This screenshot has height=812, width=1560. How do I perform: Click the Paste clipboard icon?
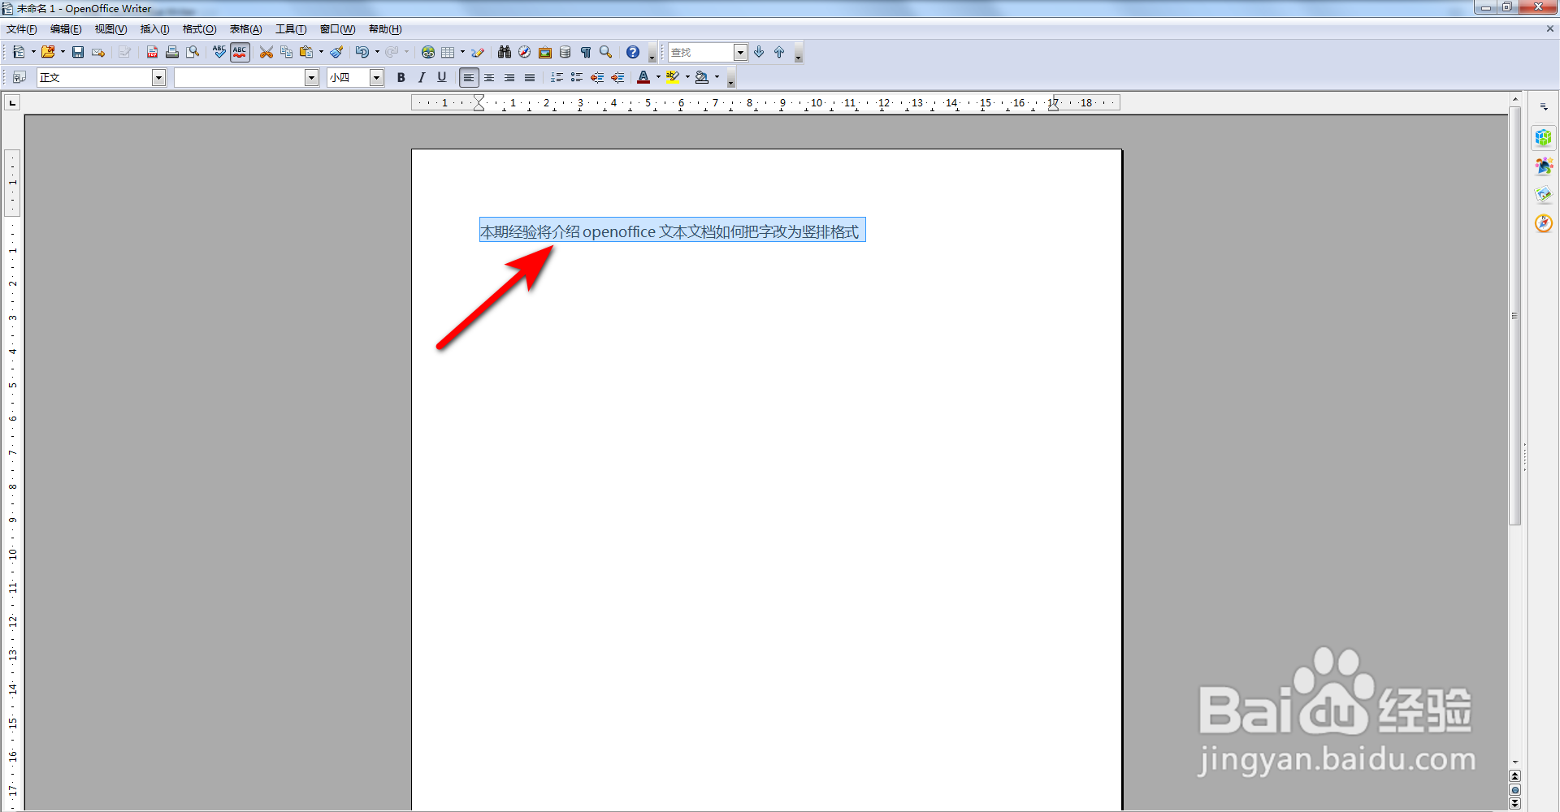click(x=306, y=52)
